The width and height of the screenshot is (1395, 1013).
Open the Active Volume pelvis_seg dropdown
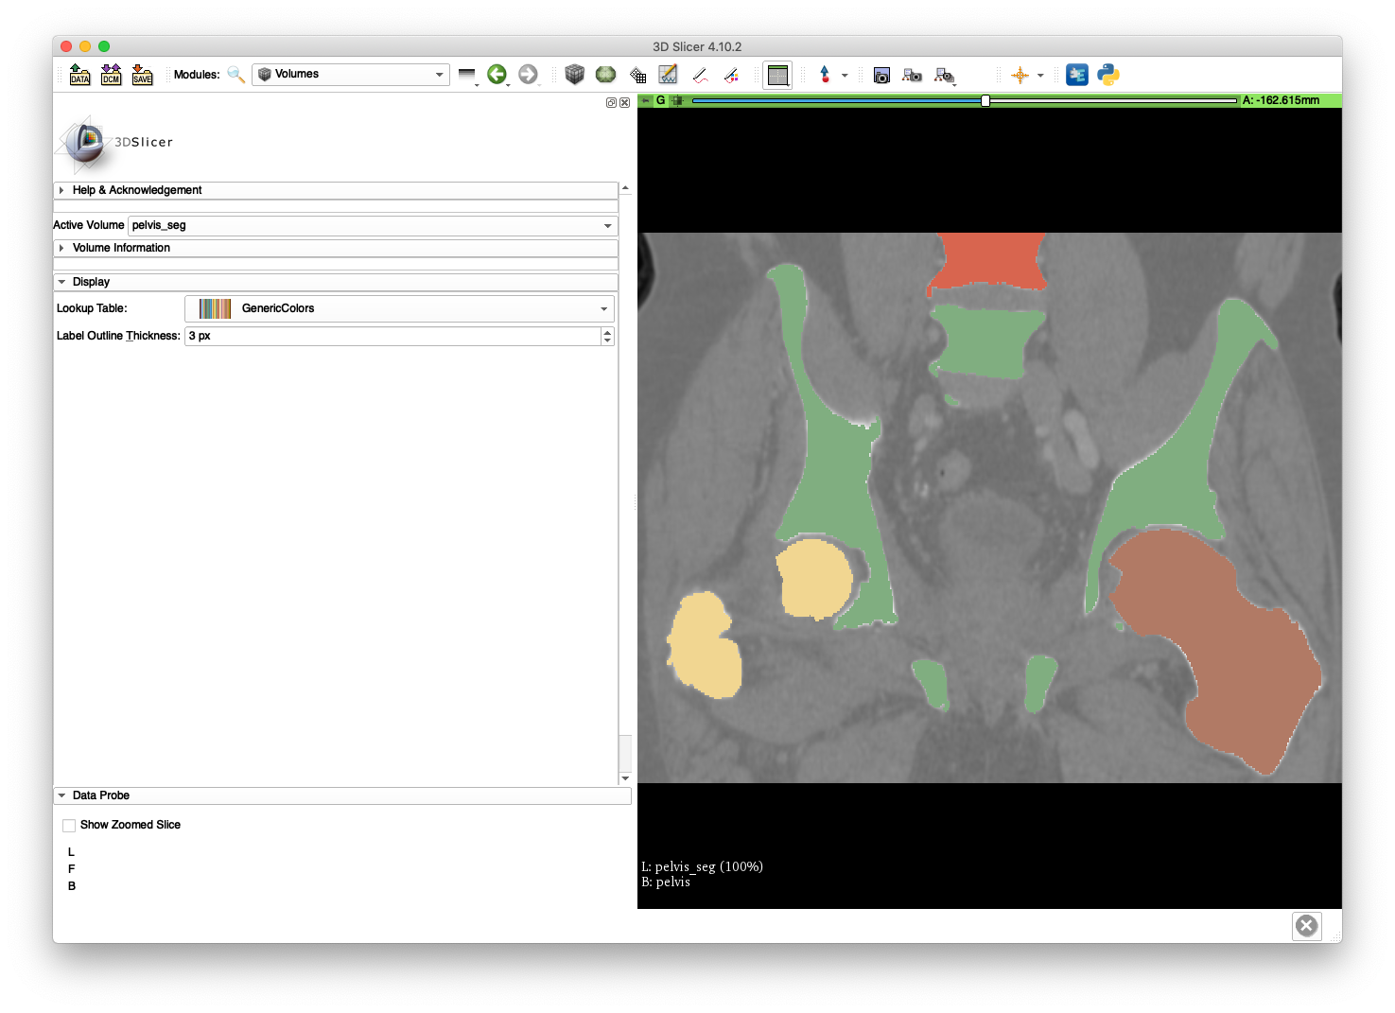point(373,225)
